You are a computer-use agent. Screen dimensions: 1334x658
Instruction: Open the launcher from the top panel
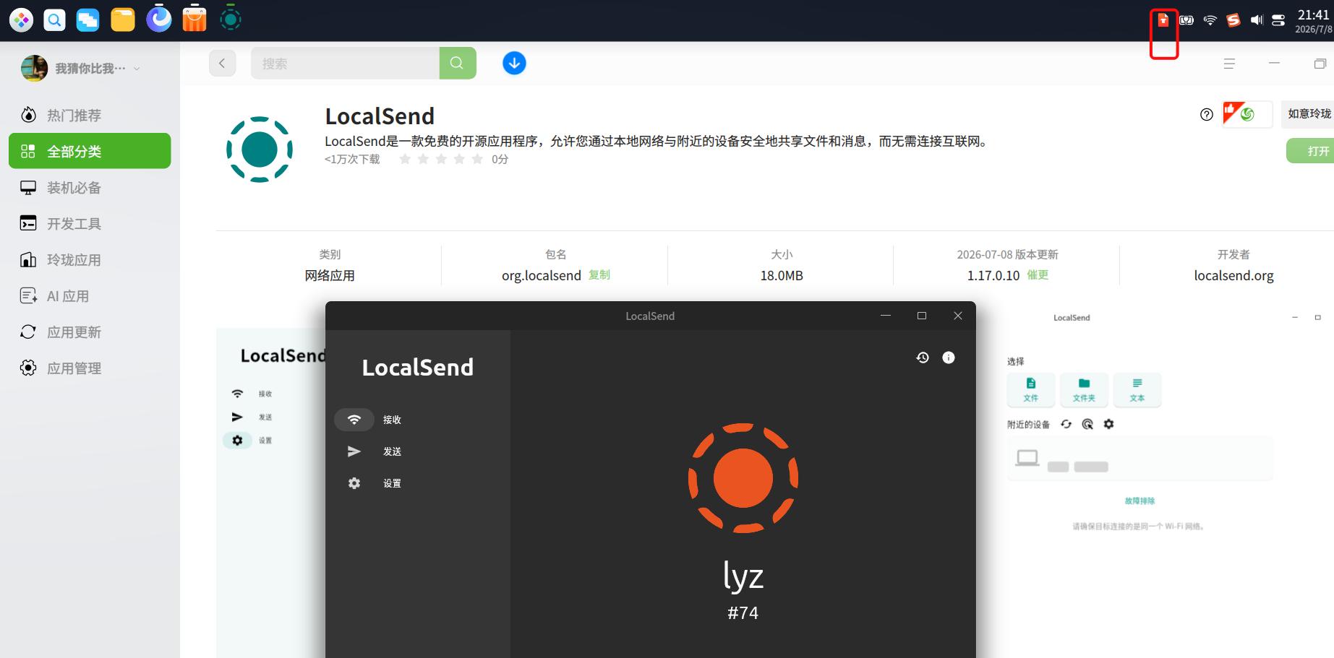(21, 20)
